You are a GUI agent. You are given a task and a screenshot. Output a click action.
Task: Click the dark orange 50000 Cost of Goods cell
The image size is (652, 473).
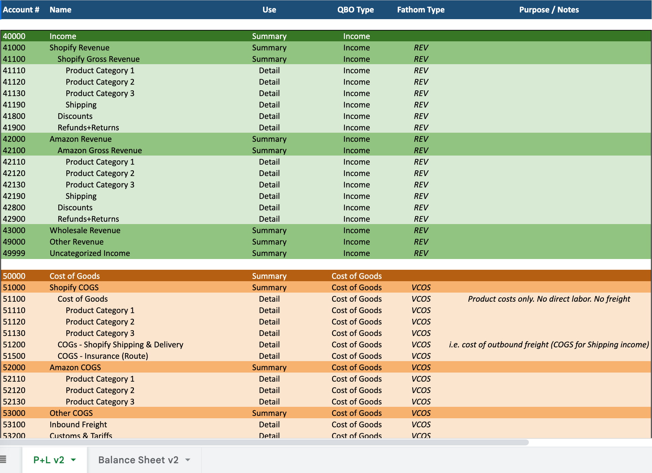(75, 276)
